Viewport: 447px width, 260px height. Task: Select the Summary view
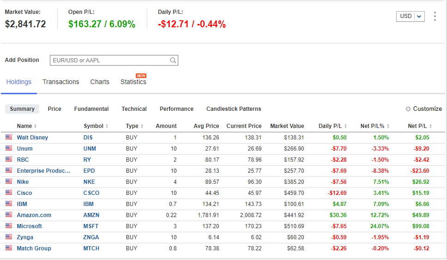pos(22,109)
